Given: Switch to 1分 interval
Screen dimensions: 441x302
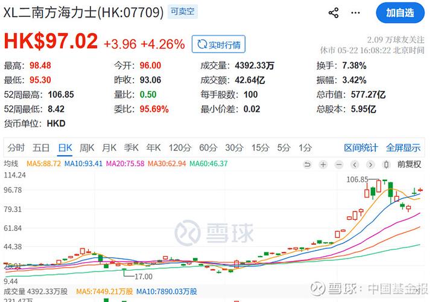Looking at the screenshot, I should (x=305, y=148).
